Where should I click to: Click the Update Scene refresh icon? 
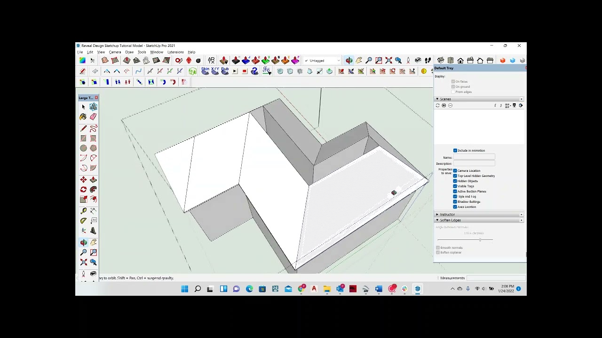437,106
